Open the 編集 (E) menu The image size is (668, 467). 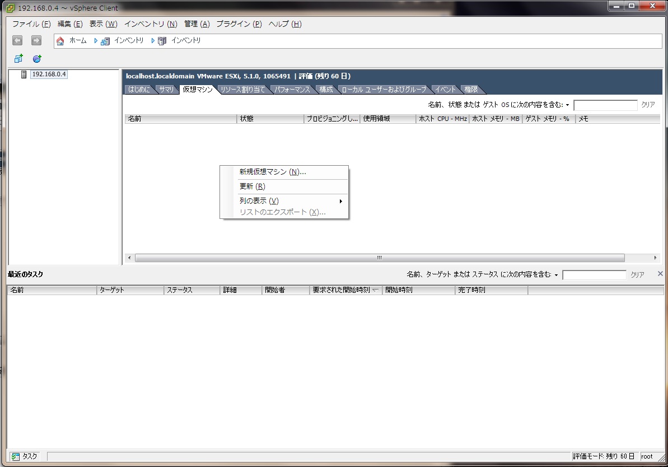70,24
